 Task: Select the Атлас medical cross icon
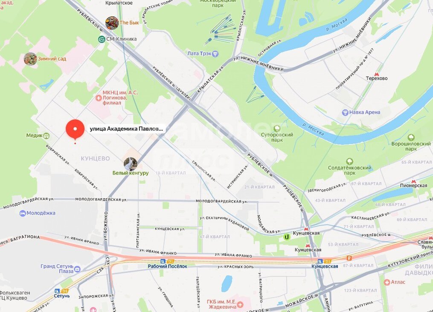387,282
